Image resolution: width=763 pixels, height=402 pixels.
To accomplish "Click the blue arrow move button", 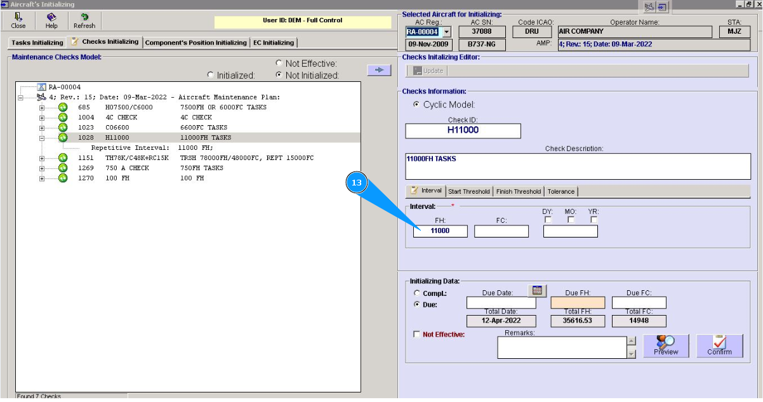I will point(379,70).
